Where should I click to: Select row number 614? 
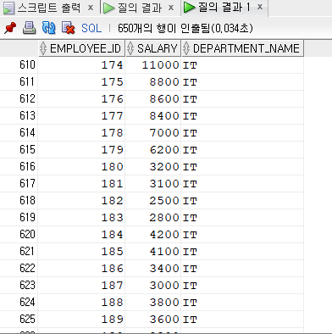(x=19, y=133)
